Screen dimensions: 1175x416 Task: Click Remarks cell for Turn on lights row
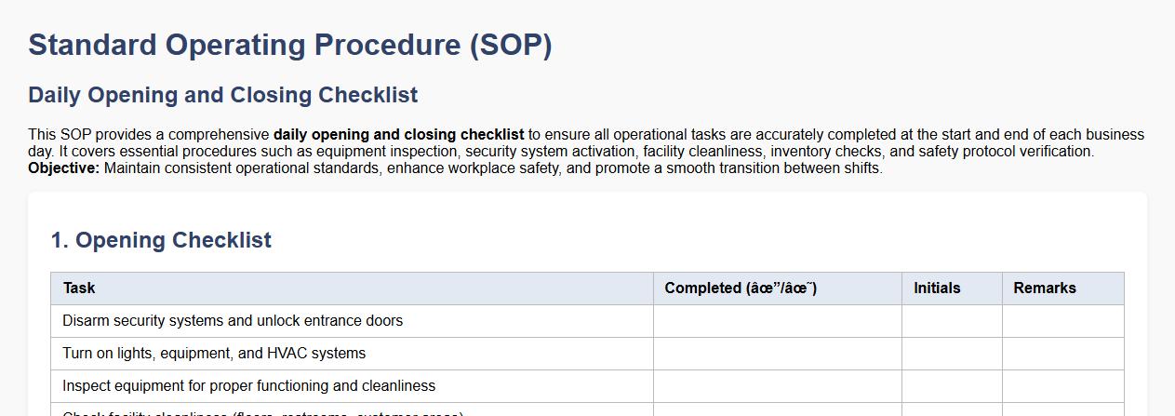pos(1062,354)
